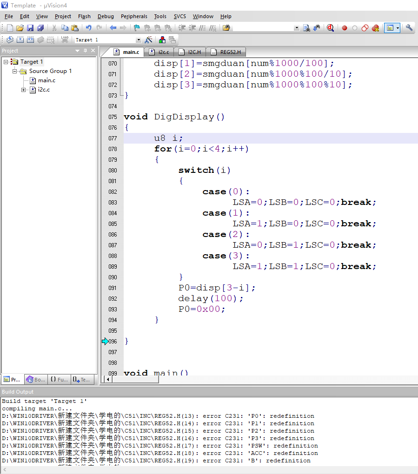Image resolution: width=418 pixels, height=474 pixels.
Task: Click the editor horizontal scrollbar left arrow
Action: pyautogui.click(x=108, y=379)
